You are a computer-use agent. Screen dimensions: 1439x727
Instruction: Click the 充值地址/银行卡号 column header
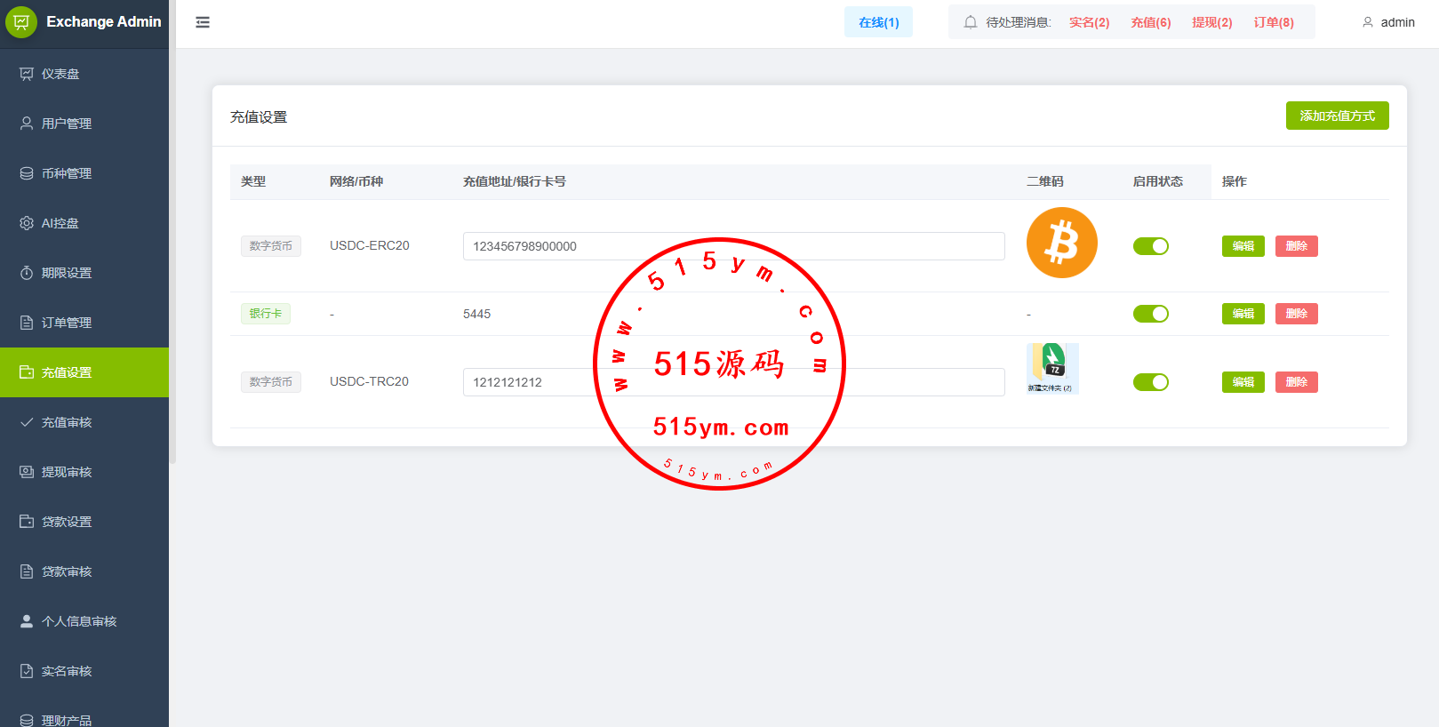coord(515,181)
